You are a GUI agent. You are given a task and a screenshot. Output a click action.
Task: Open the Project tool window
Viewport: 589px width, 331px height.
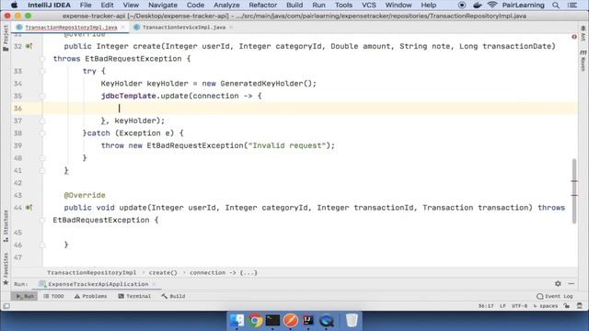6,39
